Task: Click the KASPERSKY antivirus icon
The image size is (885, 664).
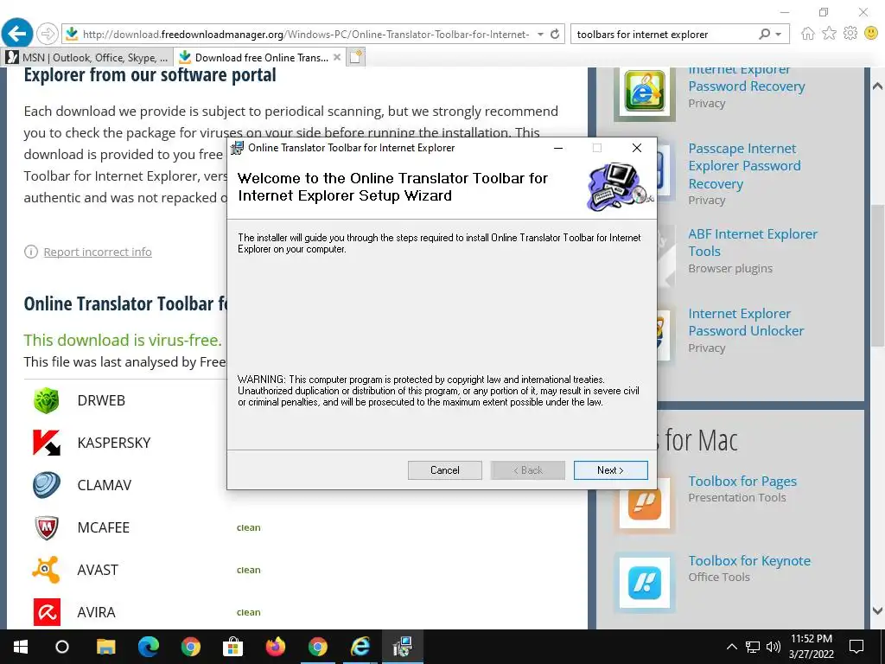Action: click(47, 443)
